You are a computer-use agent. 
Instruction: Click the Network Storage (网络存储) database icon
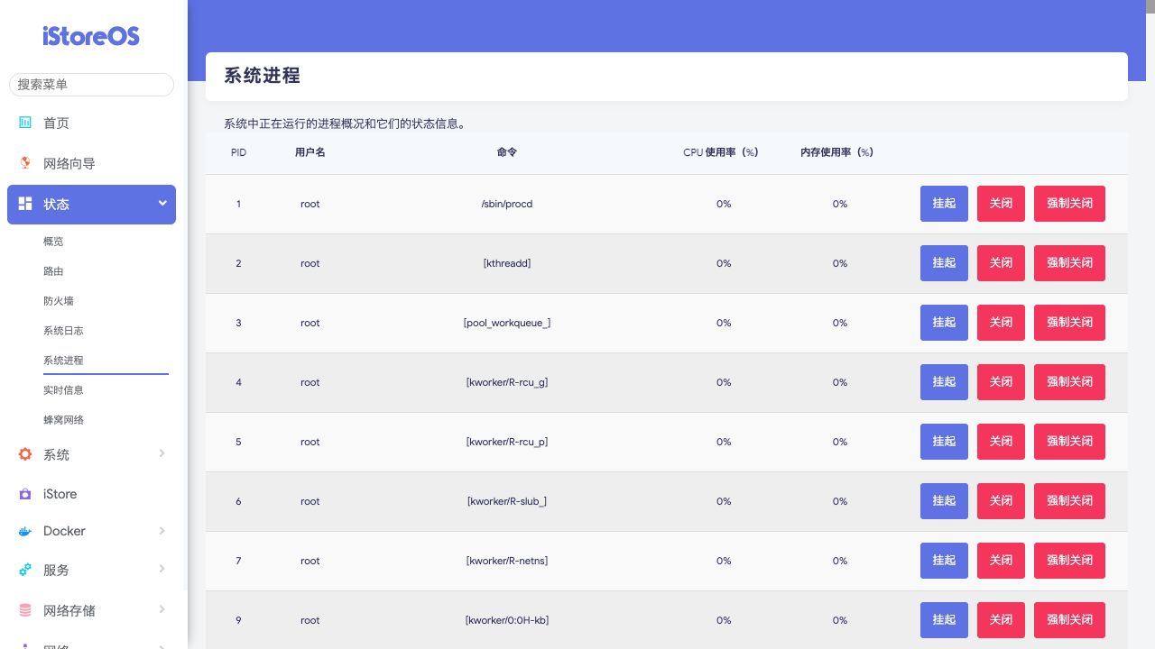tap(25, 610)
